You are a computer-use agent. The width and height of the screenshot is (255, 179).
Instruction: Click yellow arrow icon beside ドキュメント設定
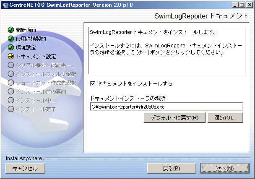pyautogui.click(x=11, y=56)
